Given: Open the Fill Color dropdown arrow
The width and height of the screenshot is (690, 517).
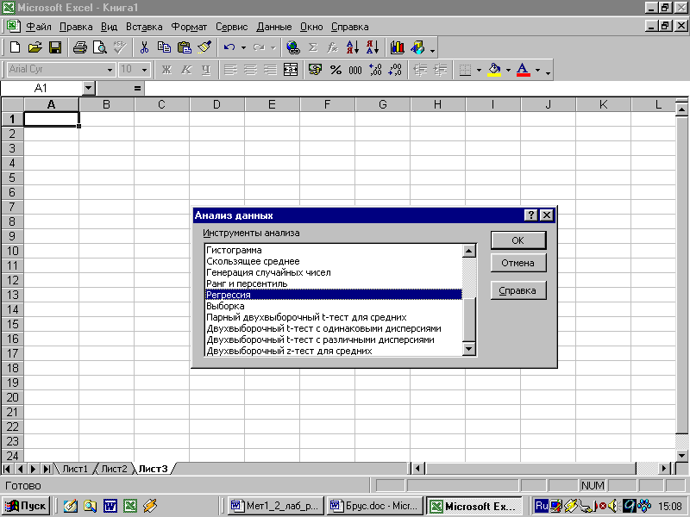Looking at the screenshot, I should [508, 70].
